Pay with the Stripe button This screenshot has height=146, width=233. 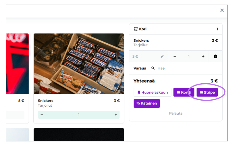(207, 92)
